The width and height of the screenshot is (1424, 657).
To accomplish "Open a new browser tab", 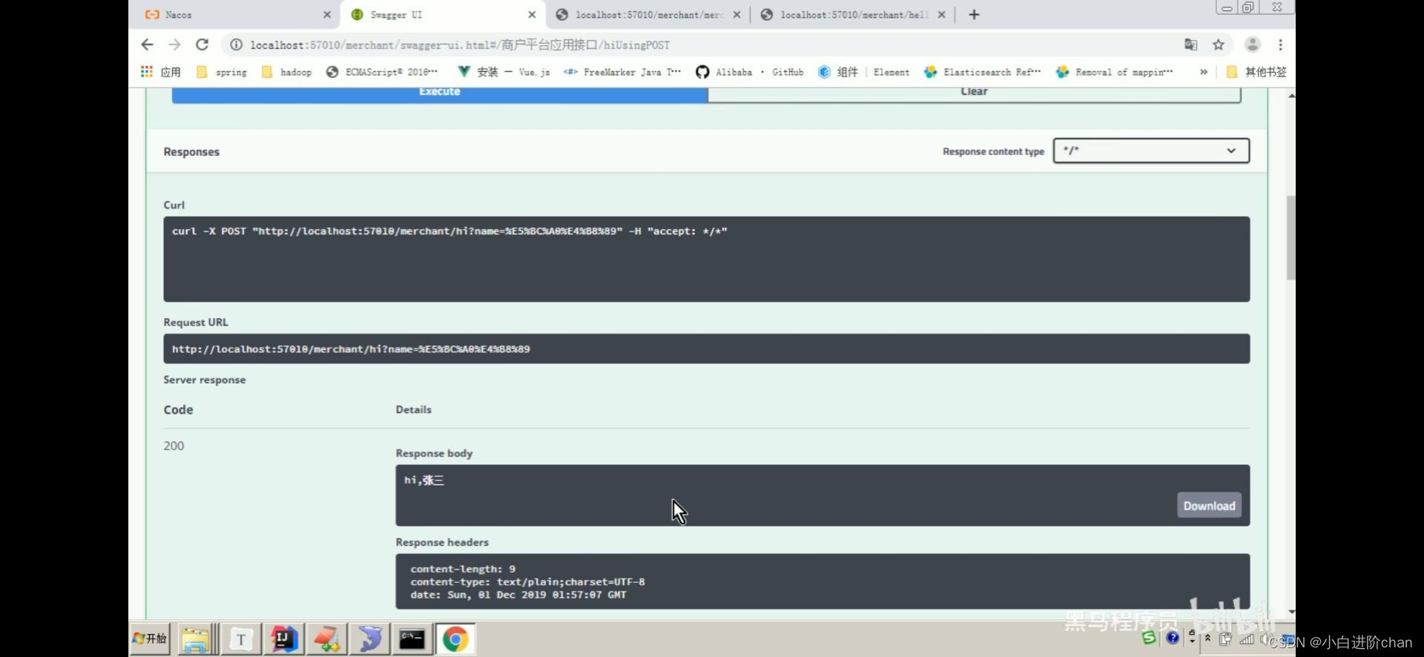I will [x=974, y=15].
